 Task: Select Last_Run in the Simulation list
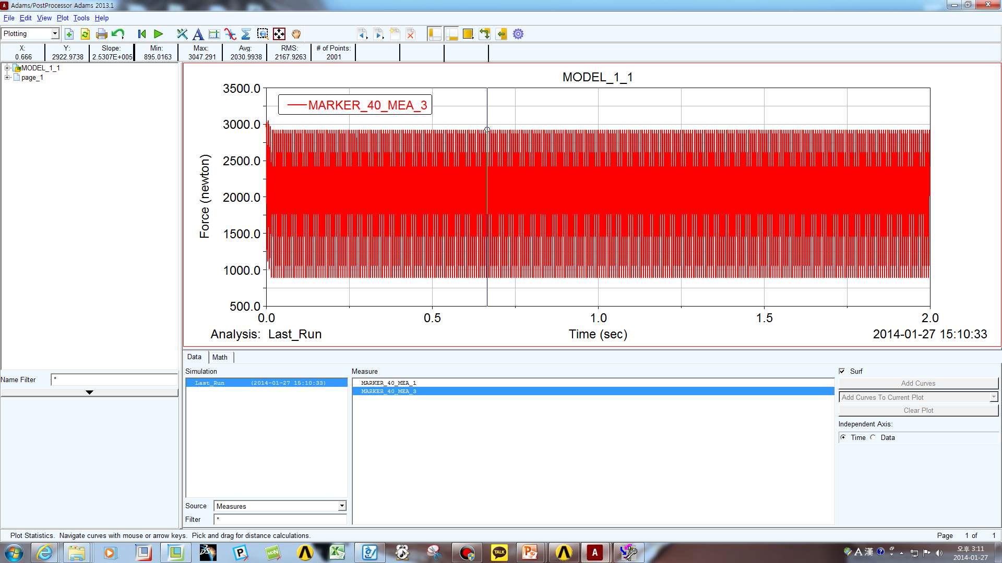(267, 383)
